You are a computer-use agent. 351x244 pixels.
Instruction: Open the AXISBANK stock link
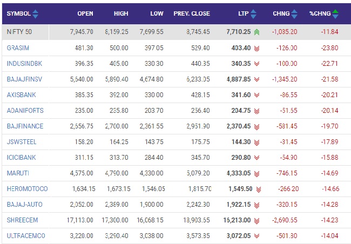[21, 95]
